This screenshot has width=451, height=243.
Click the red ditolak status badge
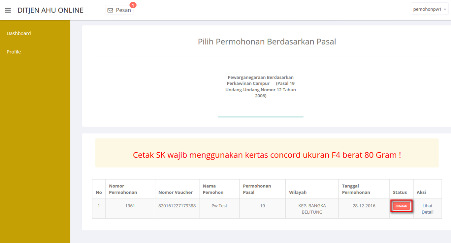click(401, 206)
